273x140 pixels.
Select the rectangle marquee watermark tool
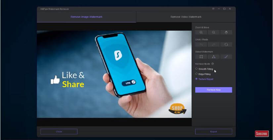(x=201, y=56)
